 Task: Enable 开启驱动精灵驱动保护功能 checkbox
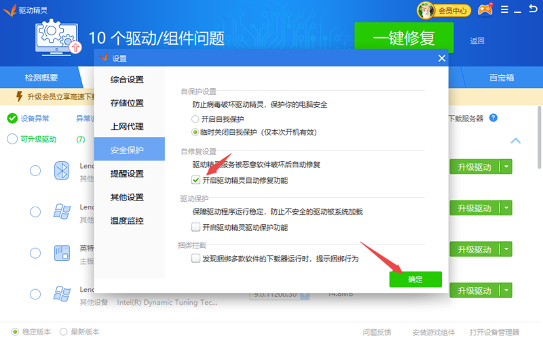(196, 227)
